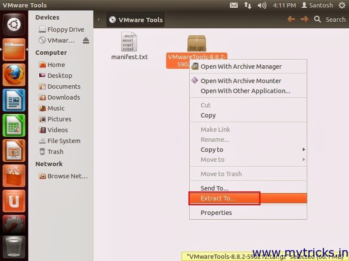Open File System in the sidebar

point(60,141)
